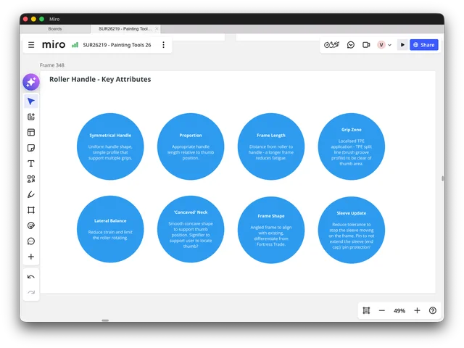464x348 pixels.
Task: Open the timer and activities tools
Action: 331,45
